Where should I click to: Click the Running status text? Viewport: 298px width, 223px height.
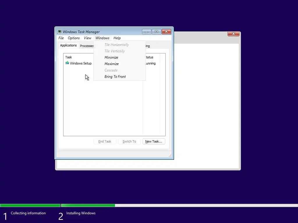click(150, 63)
